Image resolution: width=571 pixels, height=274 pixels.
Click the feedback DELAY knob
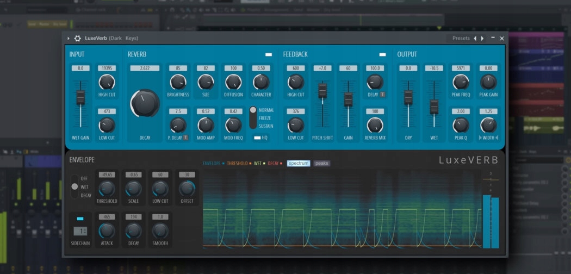pyautogui.click(x=375, y=82)
